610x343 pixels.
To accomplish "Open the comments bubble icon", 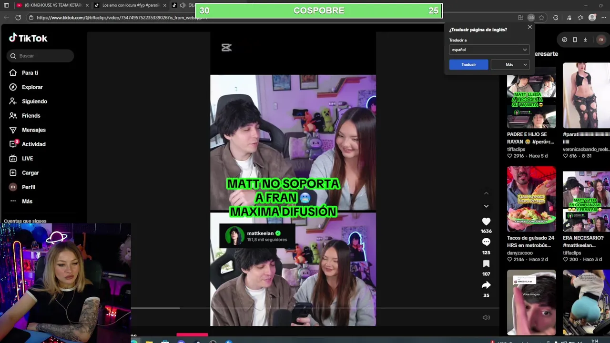I will [486, 242].
